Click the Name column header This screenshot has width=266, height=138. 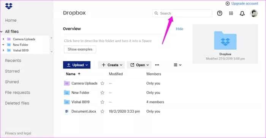[x=71, y=74]
